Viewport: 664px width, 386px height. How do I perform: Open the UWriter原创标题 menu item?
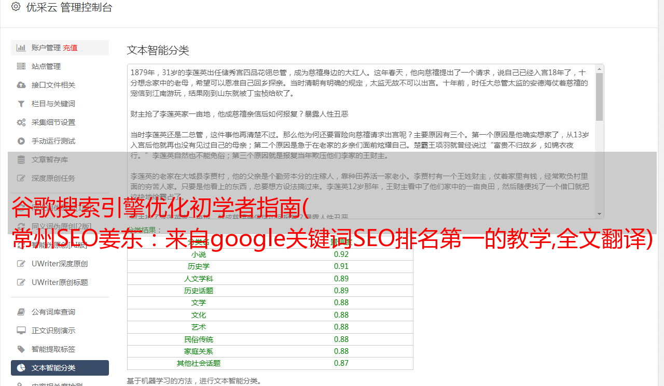click(x=60, y=282)
